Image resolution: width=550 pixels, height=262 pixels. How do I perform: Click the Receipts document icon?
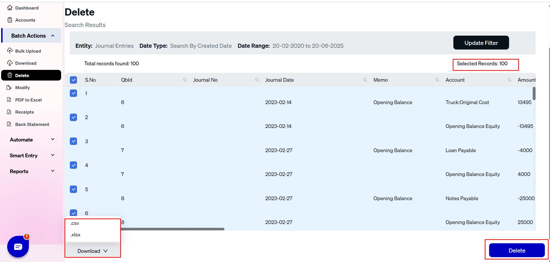9,112
